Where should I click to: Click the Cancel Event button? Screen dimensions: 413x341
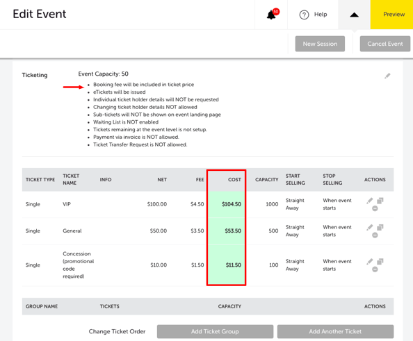click(x=384, y=44)
